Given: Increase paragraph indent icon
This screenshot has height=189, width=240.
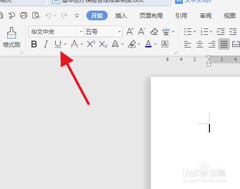Looking at the screenshot, I should (233, 31).
